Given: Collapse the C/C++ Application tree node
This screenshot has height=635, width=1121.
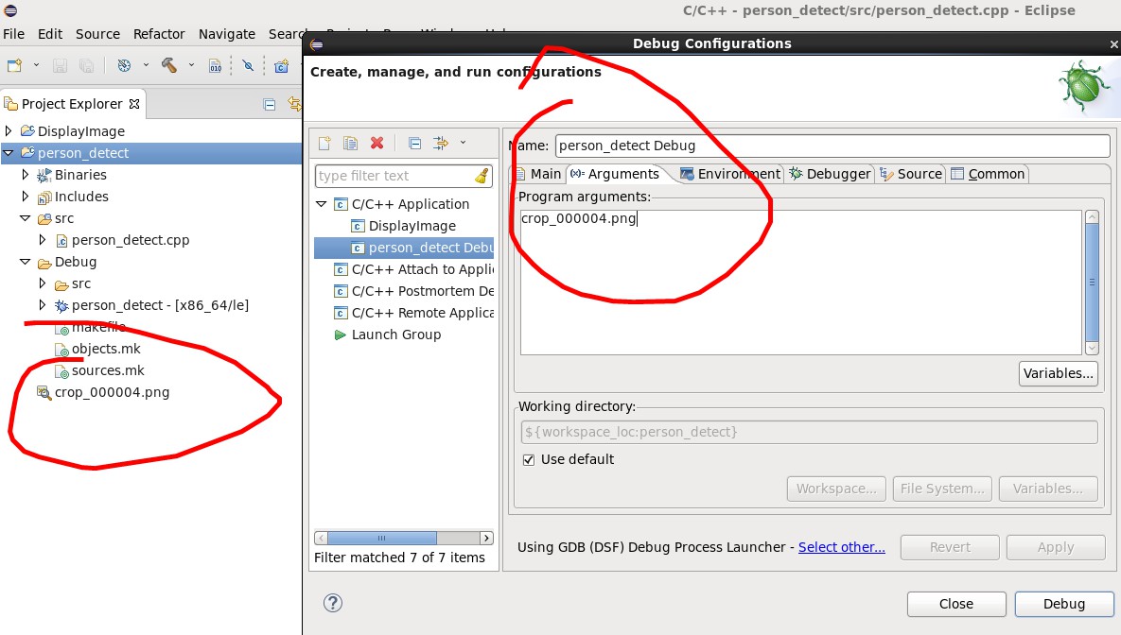Looking at the screenshot, I should coord(323,204).
